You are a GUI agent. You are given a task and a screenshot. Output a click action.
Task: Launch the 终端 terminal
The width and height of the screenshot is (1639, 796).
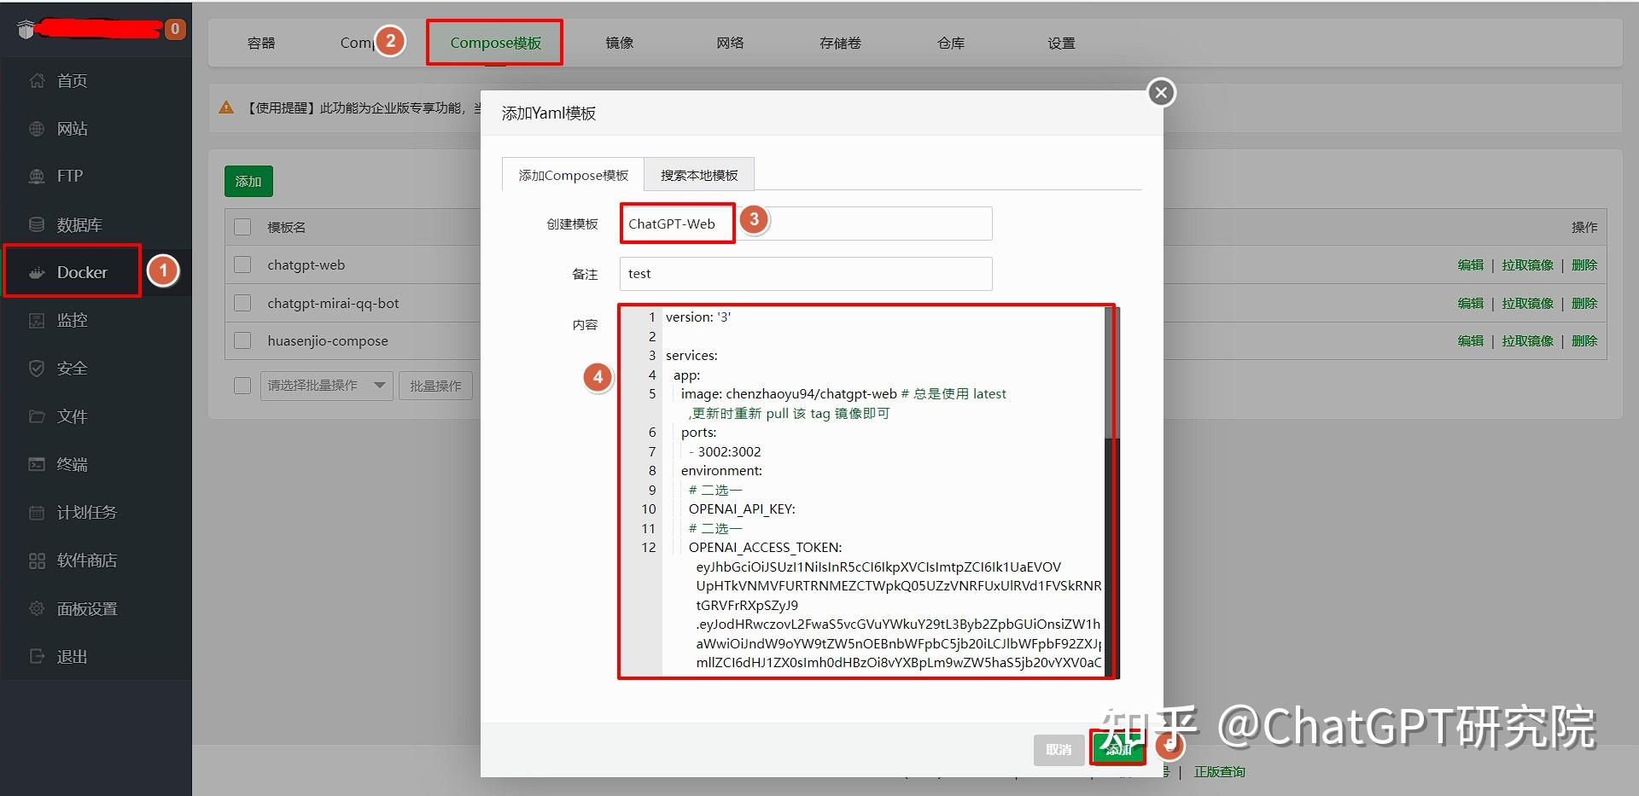[x=73, y=463]
